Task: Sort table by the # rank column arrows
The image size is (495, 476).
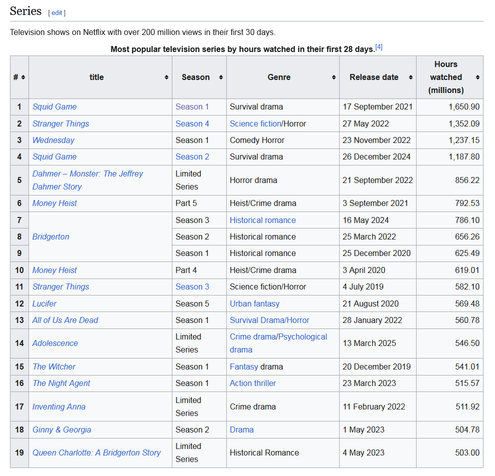Action: point(23,77)
